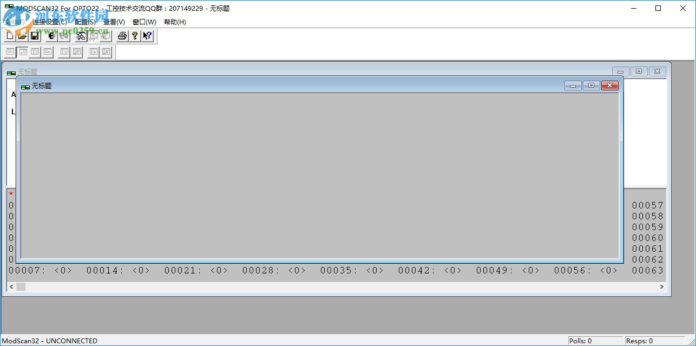
Task: Activate the context help arrow icon
Action: coord(147,36)
